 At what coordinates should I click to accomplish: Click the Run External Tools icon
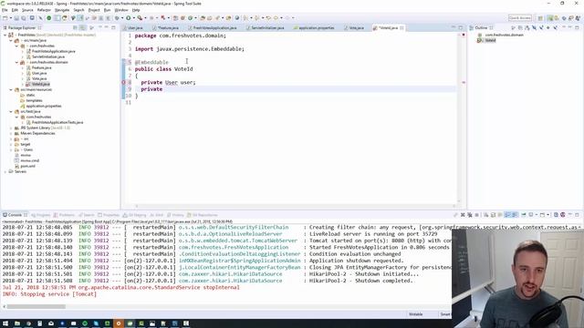tap(140, 18)
